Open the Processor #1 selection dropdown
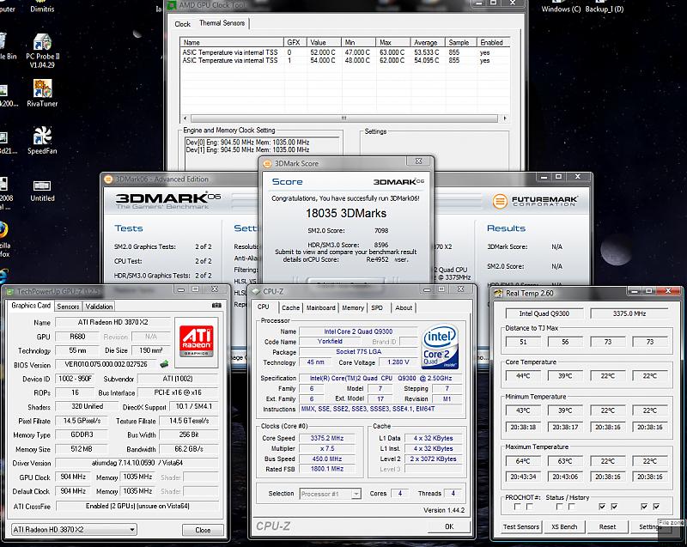The width and height of the screenshot is (687, 547). [x=331, y=494]
